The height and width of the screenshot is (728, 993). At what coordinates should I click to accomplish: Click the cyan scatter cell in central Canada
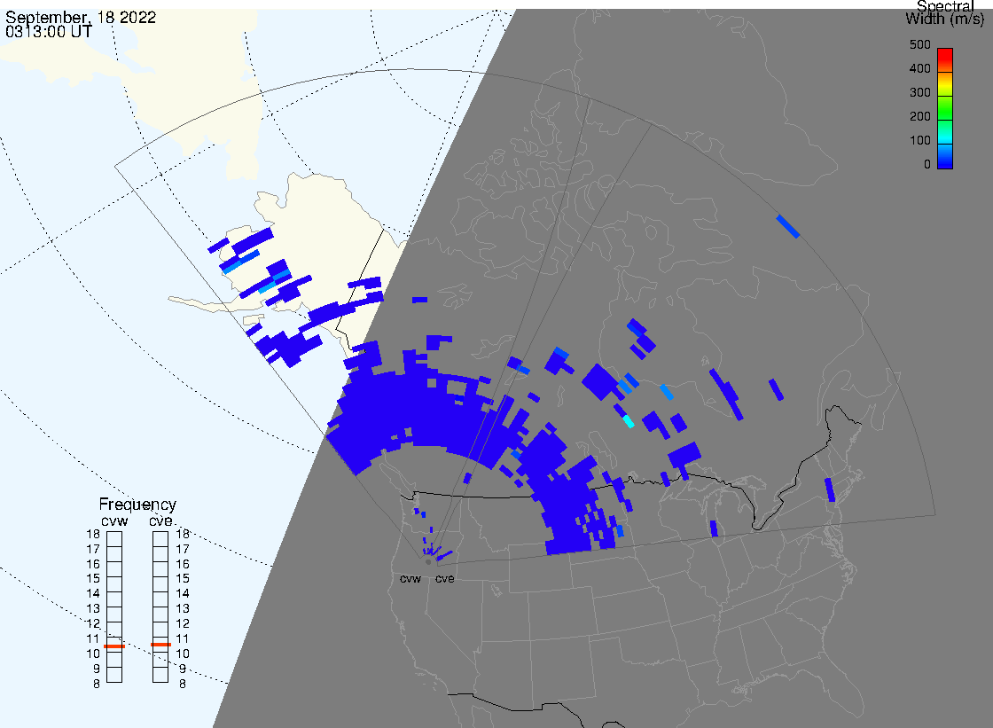pyautogui.click(x=629, y=421)
